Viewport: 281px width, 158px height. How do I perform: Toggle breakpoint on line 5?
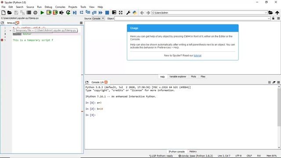pyautogui.click(x=2, y=40)
